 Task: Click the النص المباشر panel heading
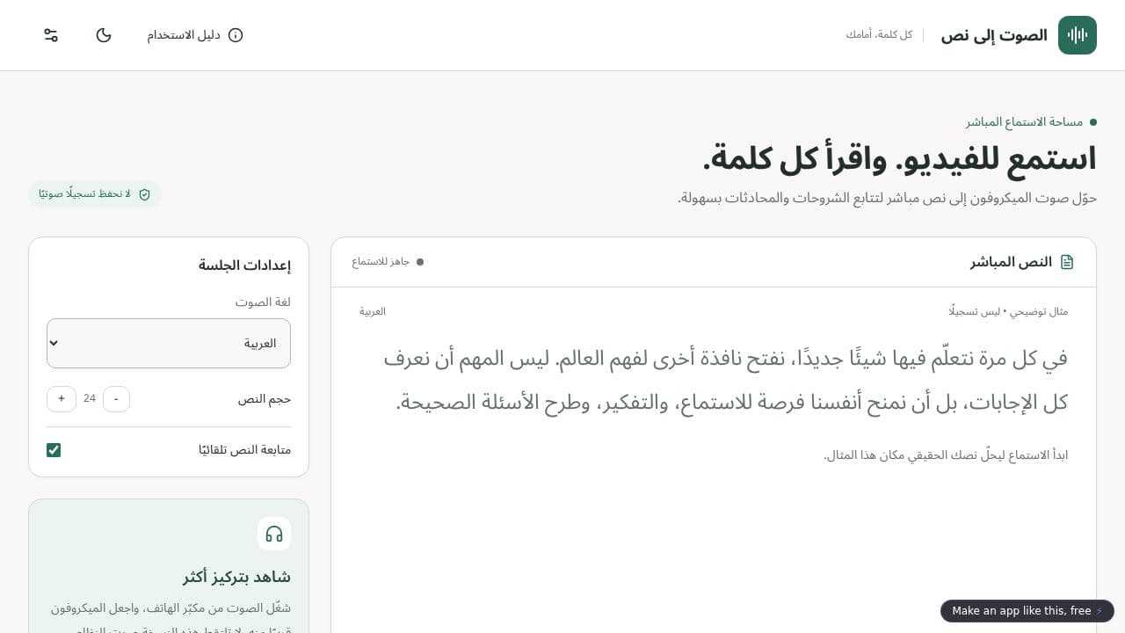[x=1011, y=262]
